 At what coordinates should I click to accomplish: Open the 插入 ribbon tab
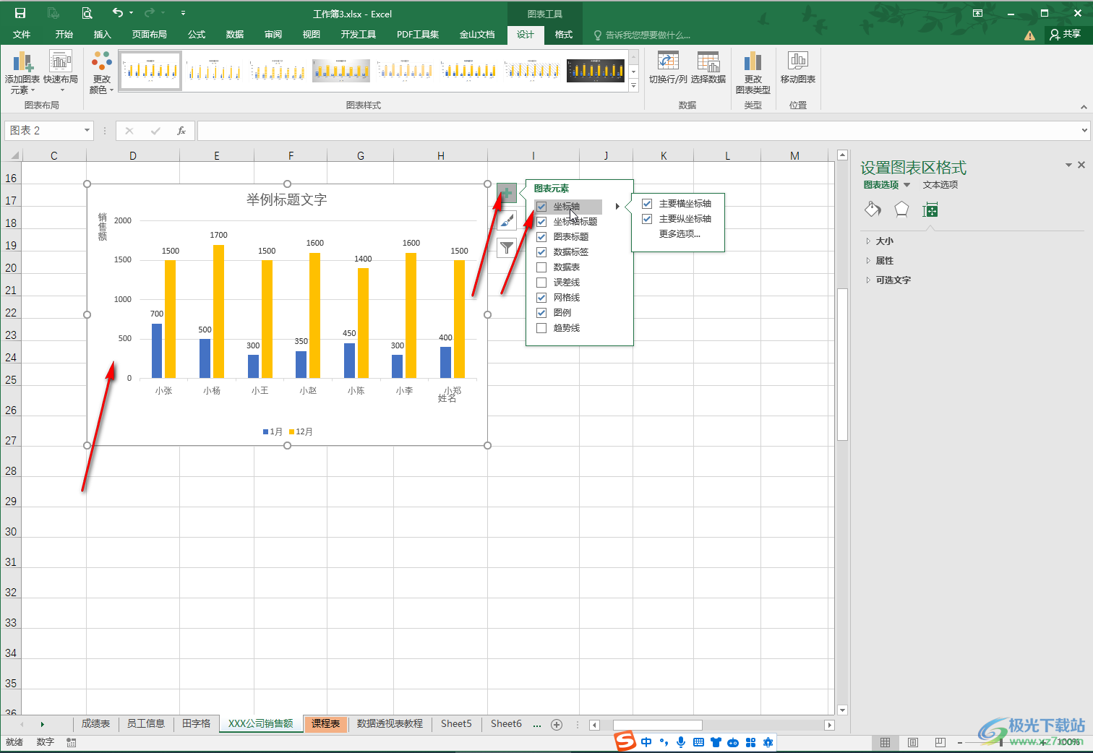pos(103,35)
